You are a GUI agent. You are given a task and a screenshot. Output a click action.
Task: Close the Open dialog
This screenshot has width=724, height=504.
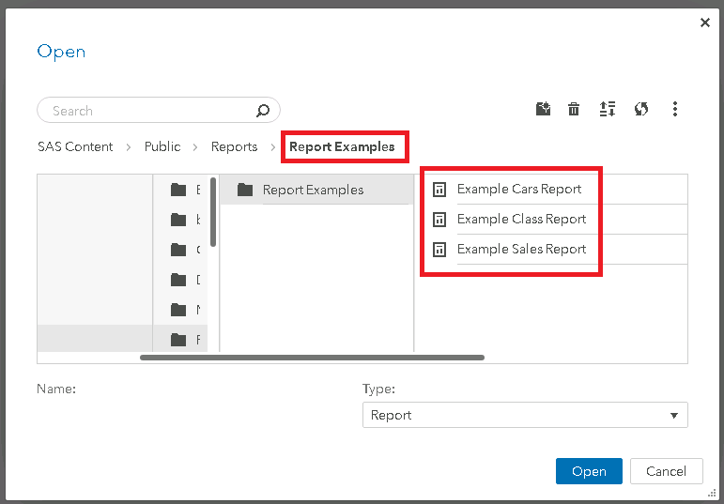coord(705,23)
